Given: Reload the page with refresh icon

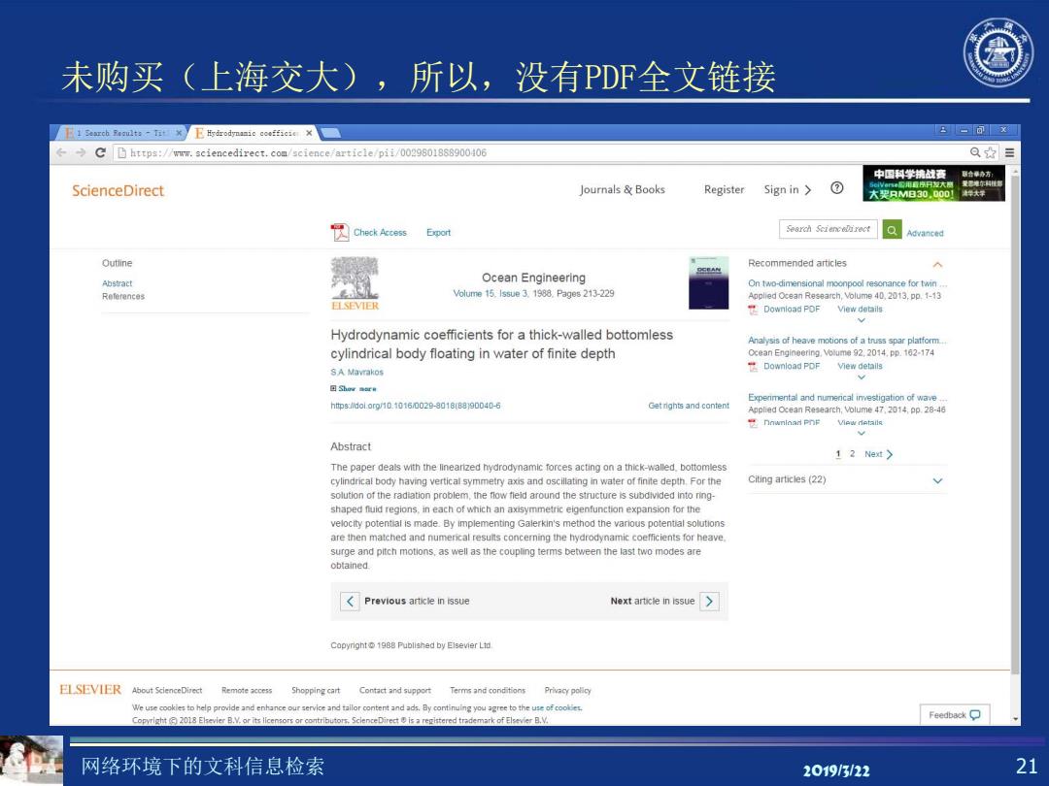Looking at the screenshot, I should click(100, 153).
